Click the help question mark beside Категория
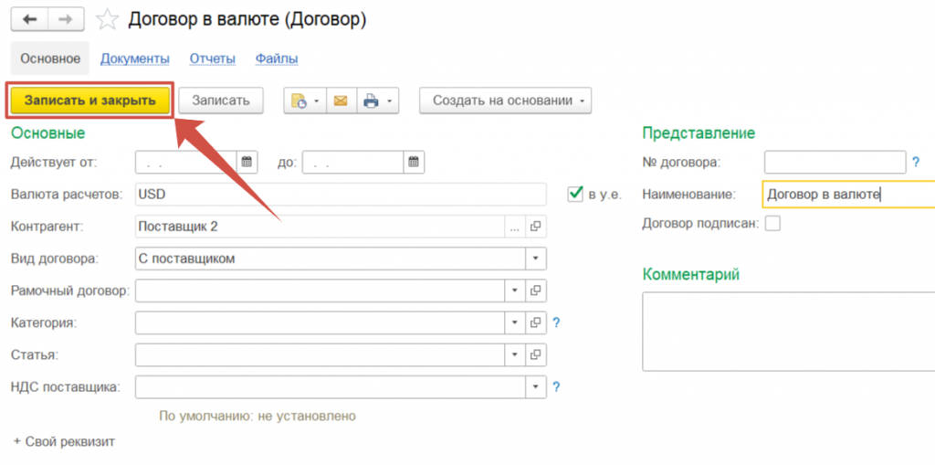This screenshot has width=935, height=465. click(x=556, y=322)
